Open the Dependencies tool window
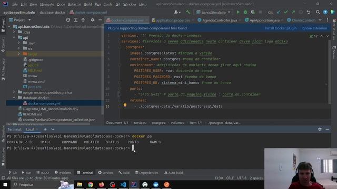Screen dimensions: 337x189 click(x=146, y=173)
